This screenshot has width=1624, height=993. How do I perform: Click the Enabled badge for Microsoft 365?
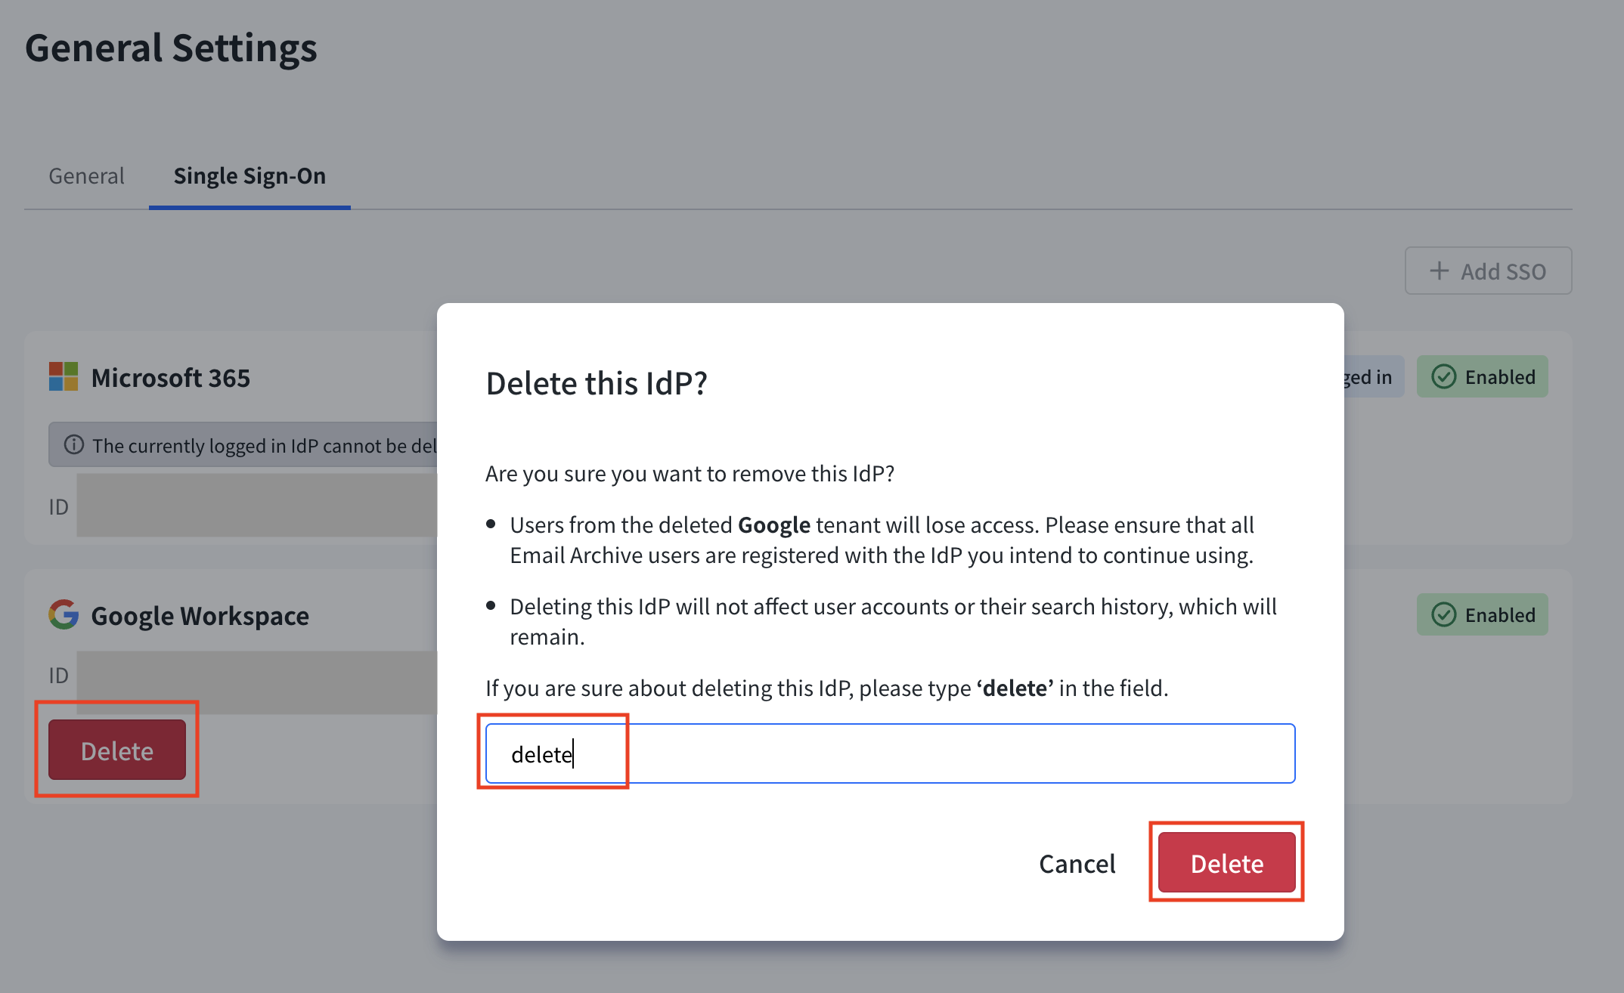coord(1482,376)
